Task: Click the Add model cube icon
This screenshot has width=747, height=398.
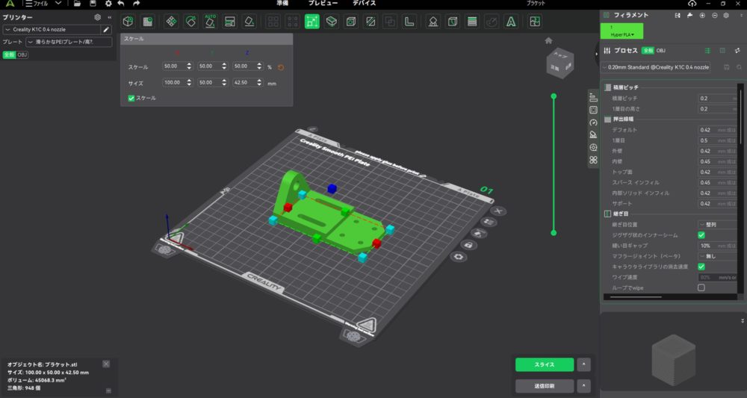Action: (x=128, y=22)
